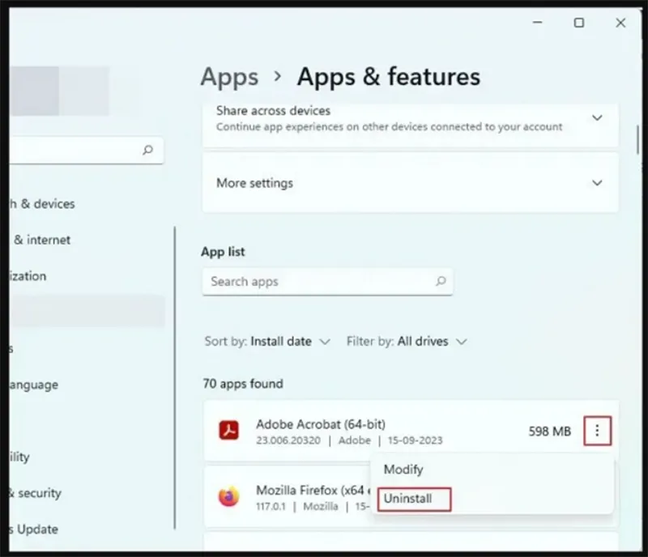Open the Filter by All drives dropdown
The image size is (648, 557).
coord(407,342)
